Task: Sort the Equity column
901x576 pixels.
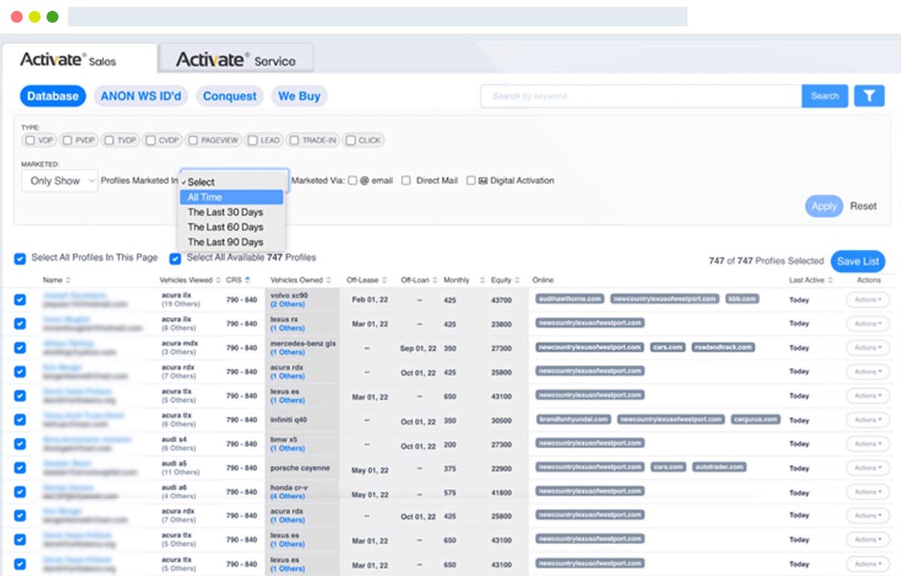Action: (517, 280)
